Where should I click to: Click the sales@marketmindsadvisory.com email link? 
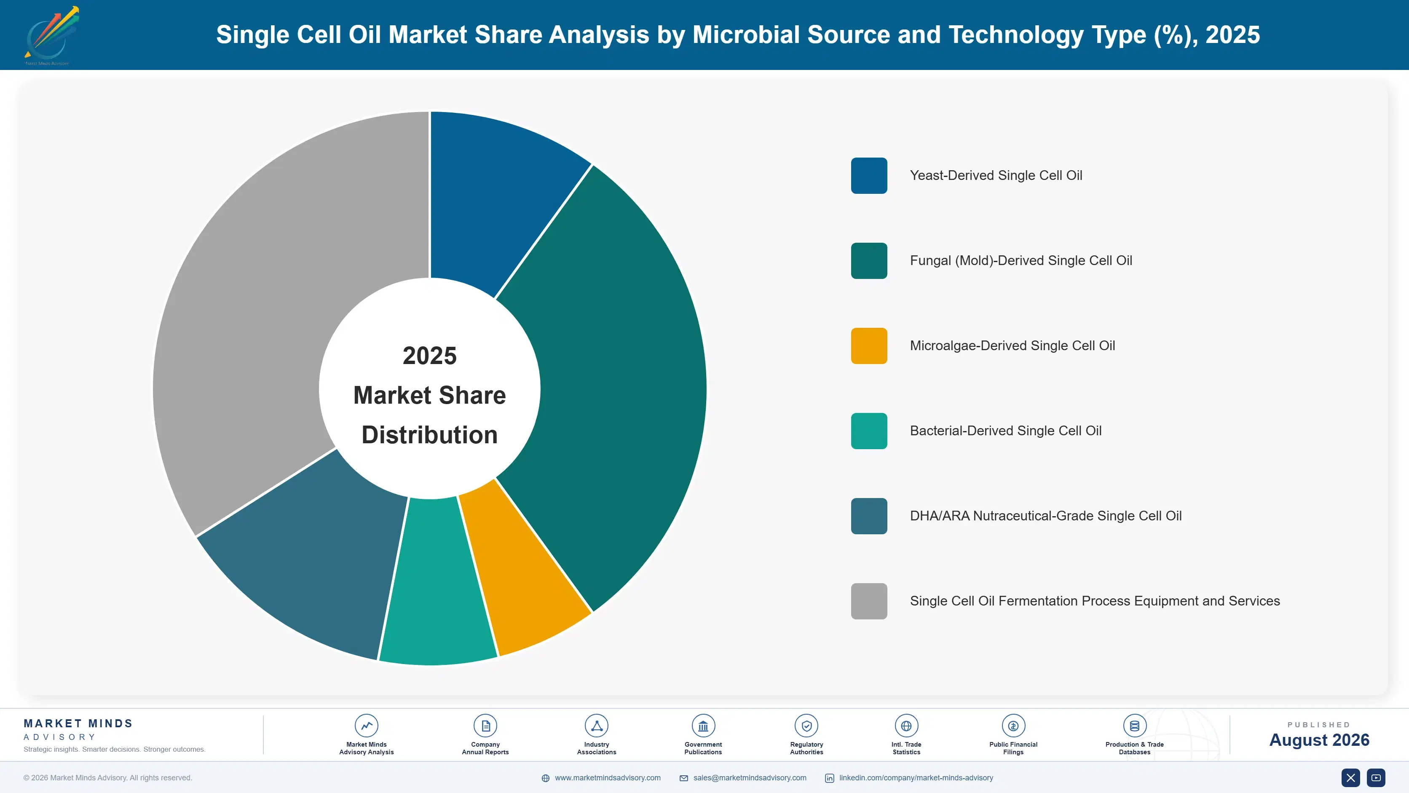point(750,778)
